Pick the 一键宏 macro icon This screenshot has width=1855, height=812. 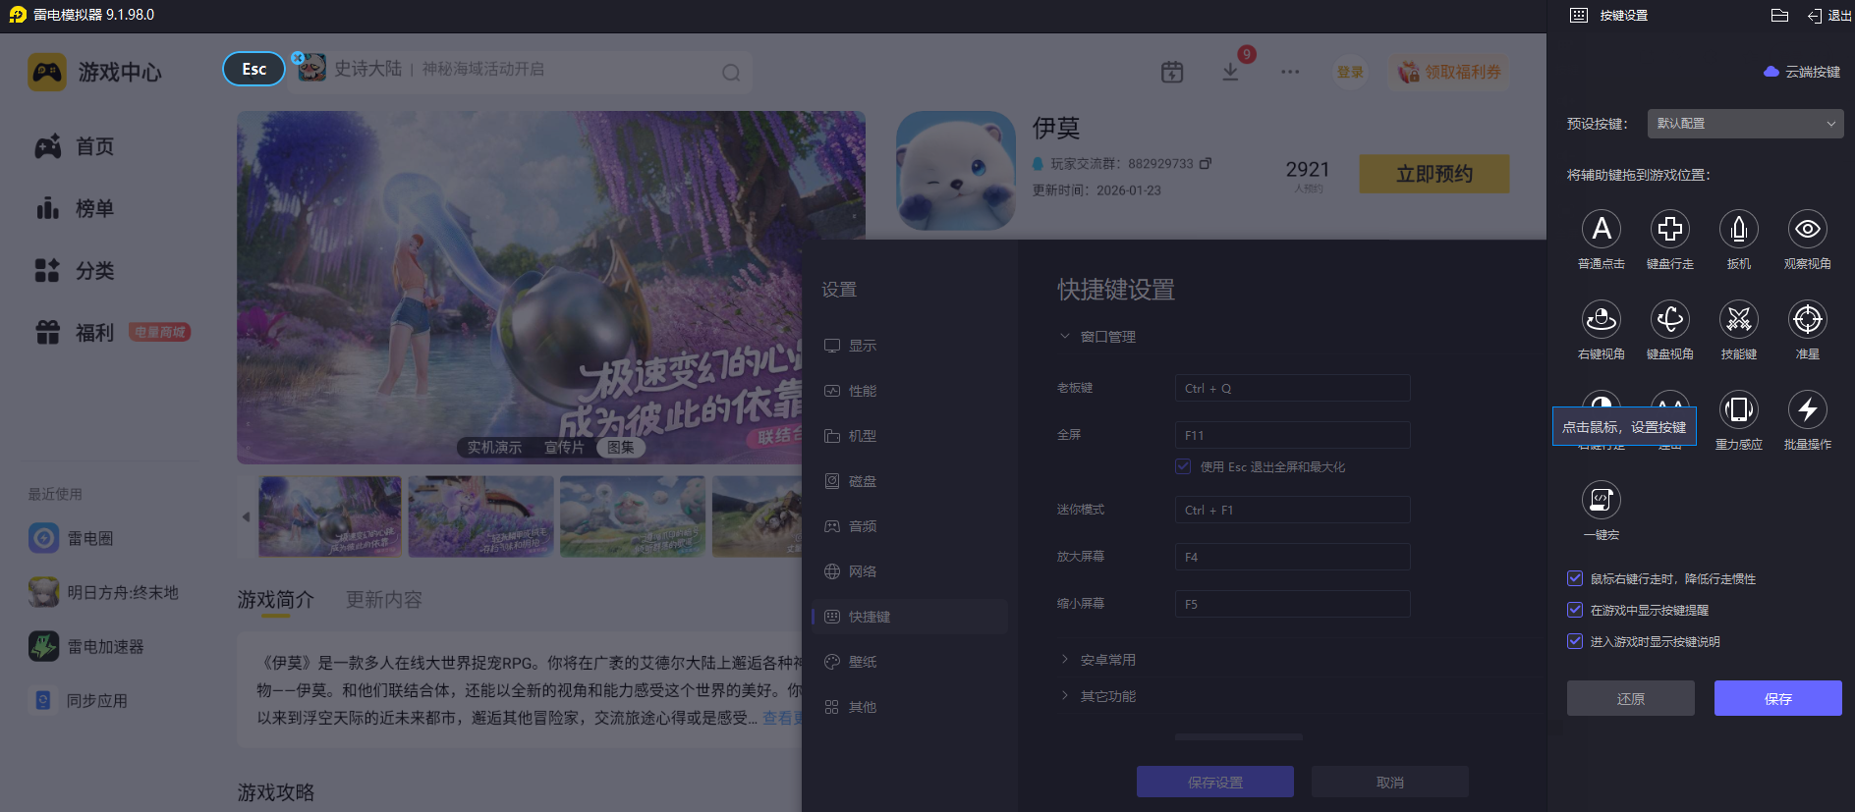1602,500
